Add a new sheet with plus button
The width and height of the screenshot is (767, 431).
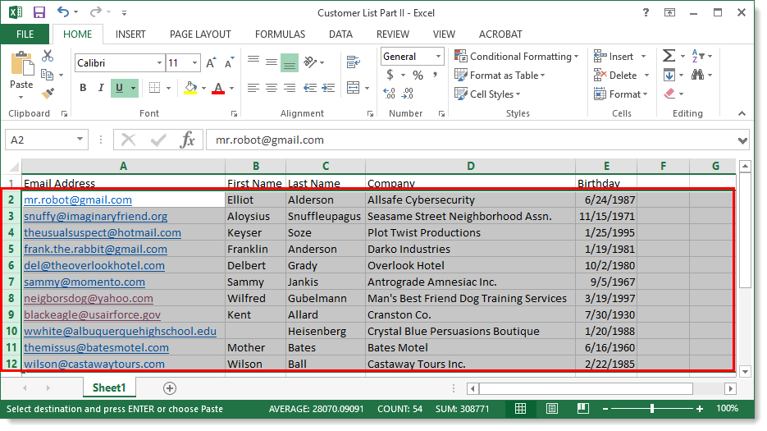click(x=170, y=388)
